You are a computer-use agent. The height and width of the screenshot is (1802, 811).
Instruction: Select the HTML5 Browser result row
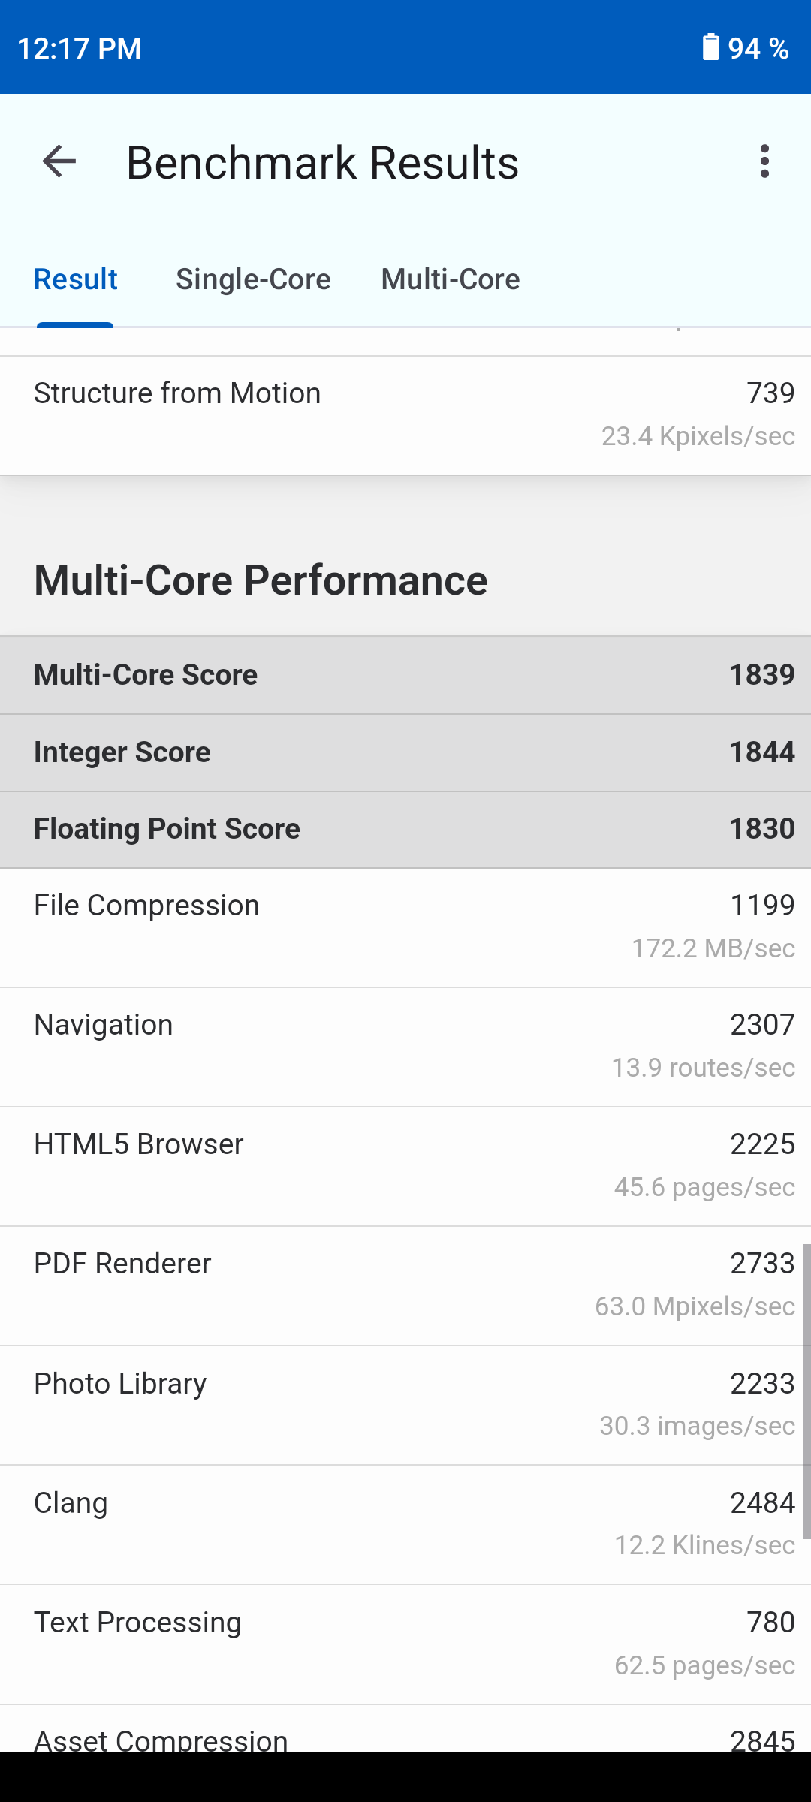[405, 1166]
